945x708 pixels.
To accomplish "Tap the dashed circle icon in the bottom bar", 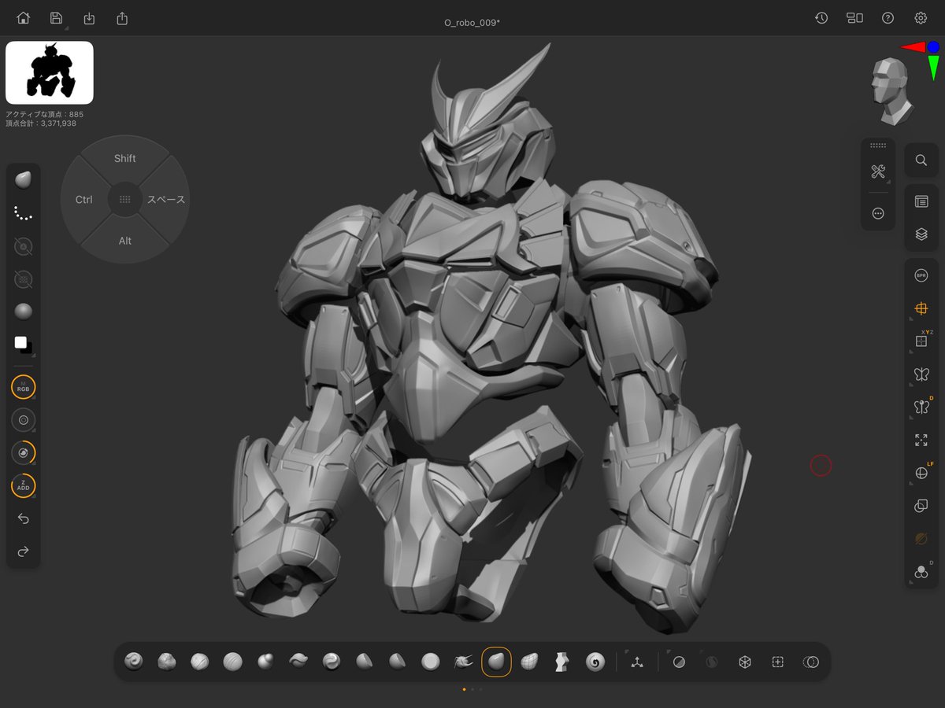I will [811, 662].
